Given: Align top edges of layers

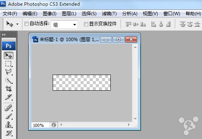Looking at the screenshot, I should pyautogui.click(x=128, y=24).
